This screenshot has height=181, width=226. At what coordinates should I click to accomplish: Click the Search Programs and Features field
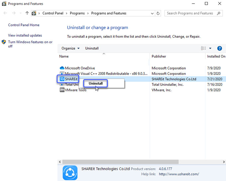[193, 13]
